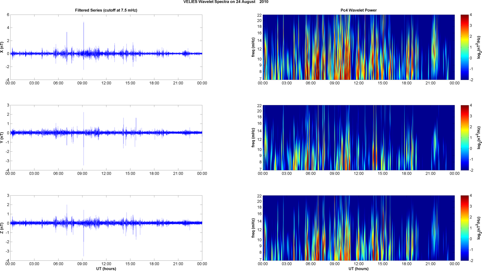
Task: Click the colorbar beside the middle spectrogram
Action: point(465,138)
